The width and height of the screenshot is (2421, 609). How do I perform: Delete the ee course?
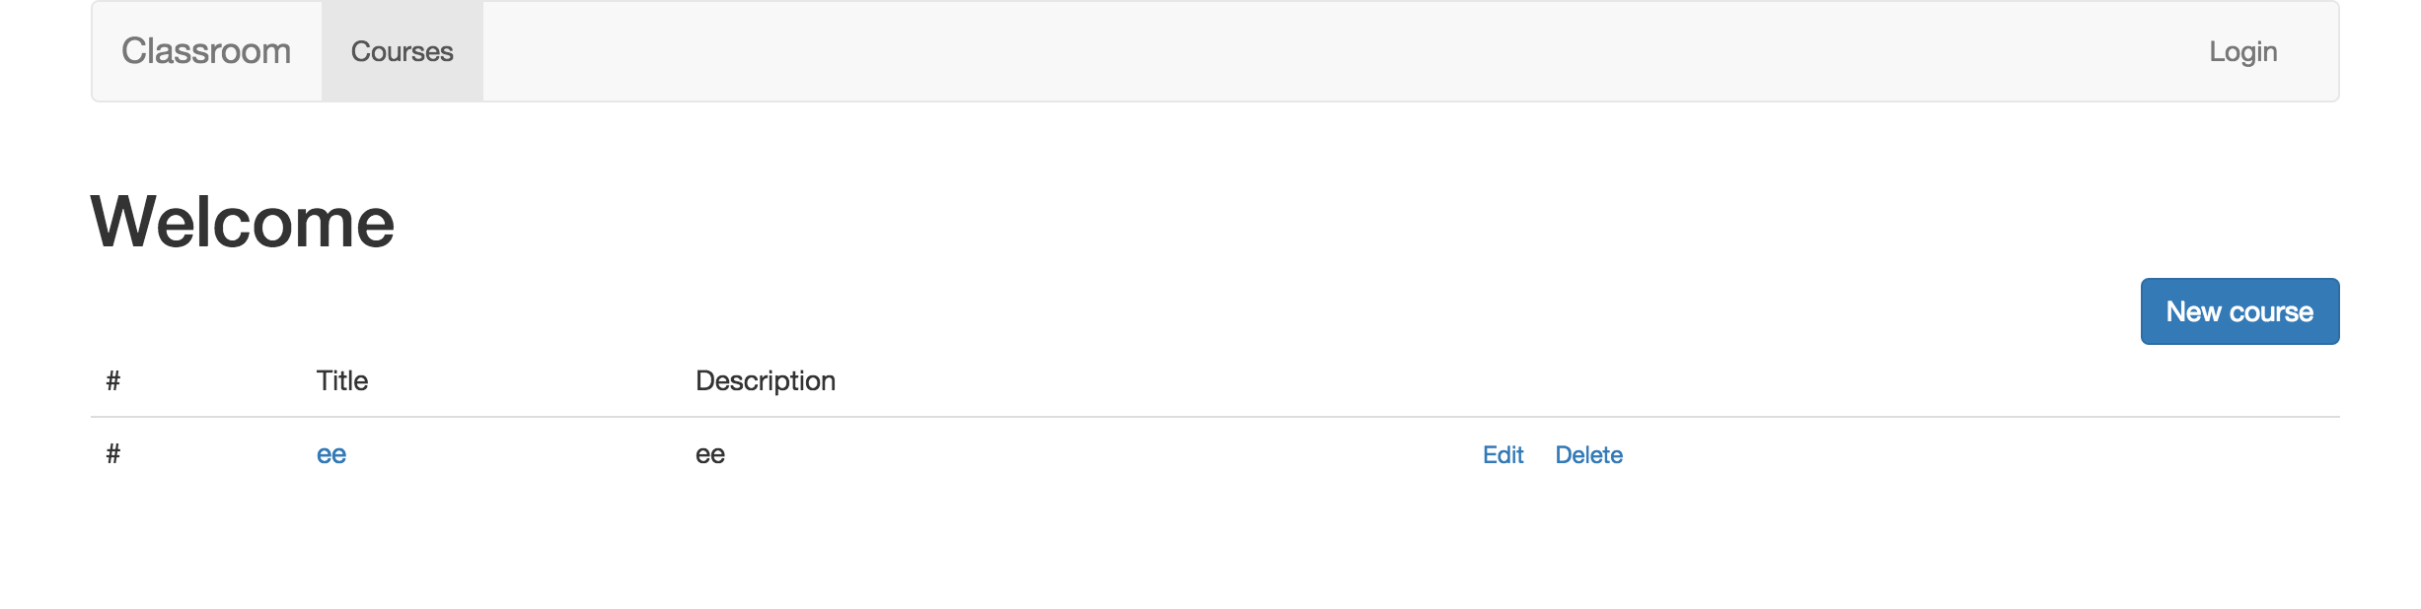(x=1588, y=454)
